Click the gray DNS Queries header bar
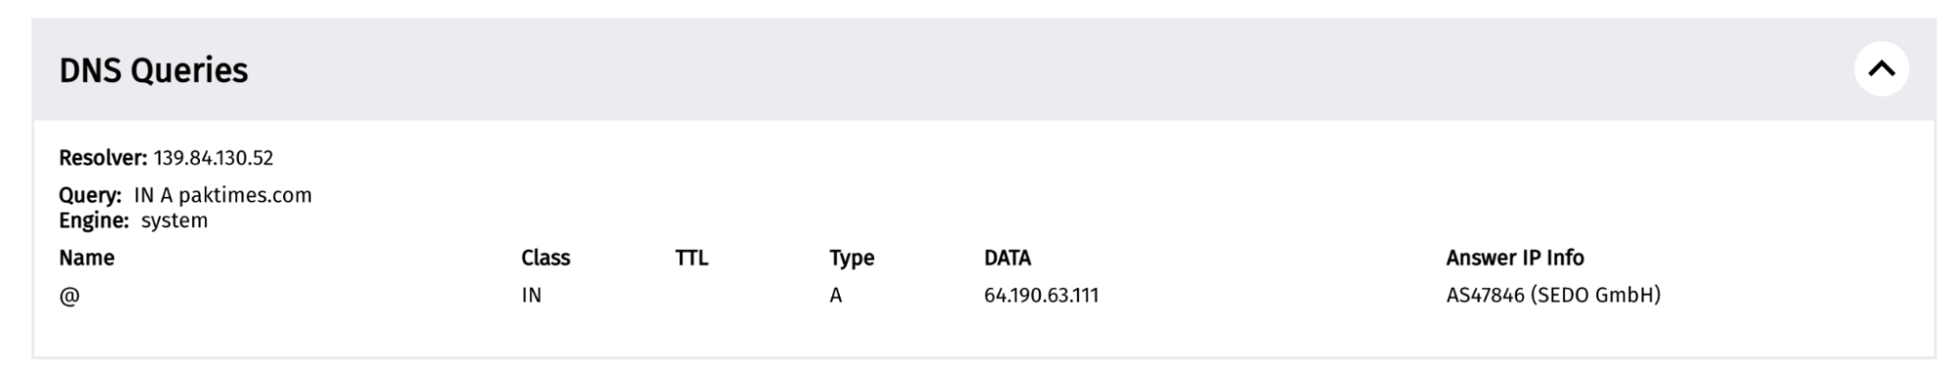Image resolution: width=1959 pixels, height=379 pixels. (984, 70)
